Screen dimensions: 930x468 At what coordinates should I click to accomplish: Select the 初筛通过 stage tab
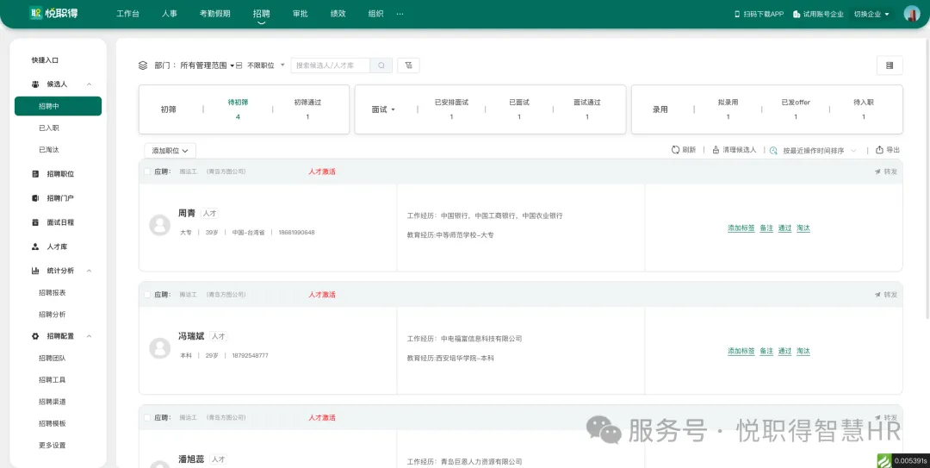(307, 109)
